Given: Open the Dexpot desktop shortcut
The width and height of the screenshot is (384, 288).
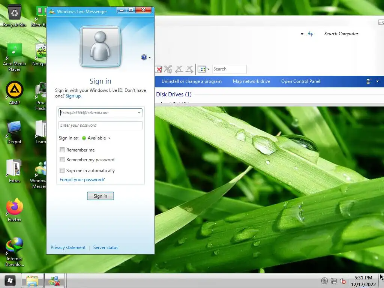Looking at the screenshot, I should [15, 132].
